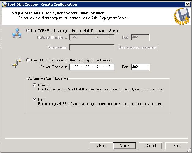Image resolution: width=192 pixels, height=153 pixels.
Task: Click the floppy disk wizard logo
Action: (182, 16)
